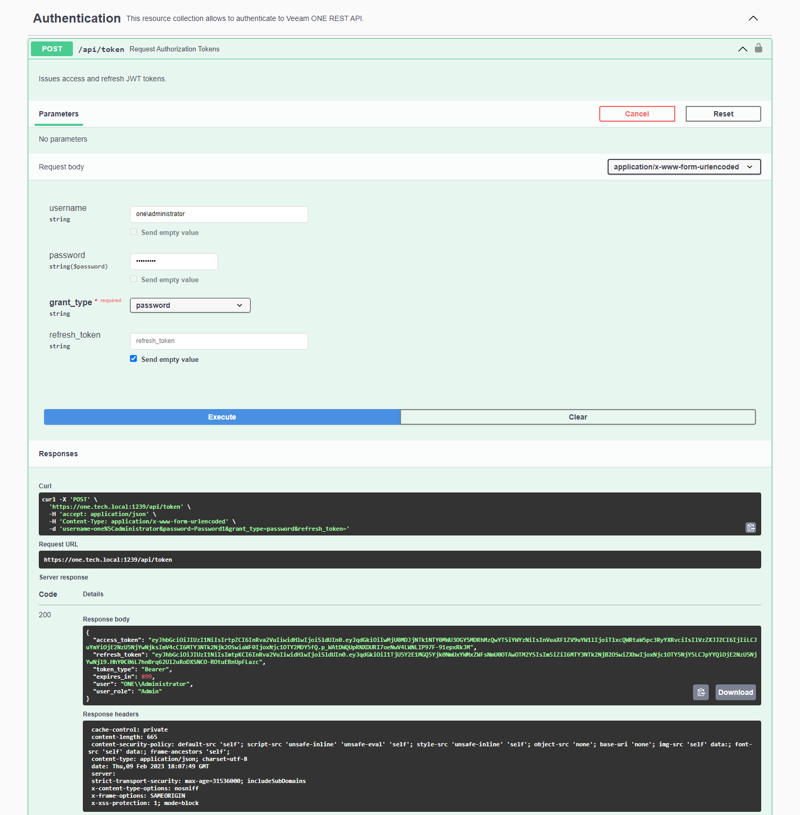Click the username input field
Viewport: 800px width, 815px height.
click(219, 214)
